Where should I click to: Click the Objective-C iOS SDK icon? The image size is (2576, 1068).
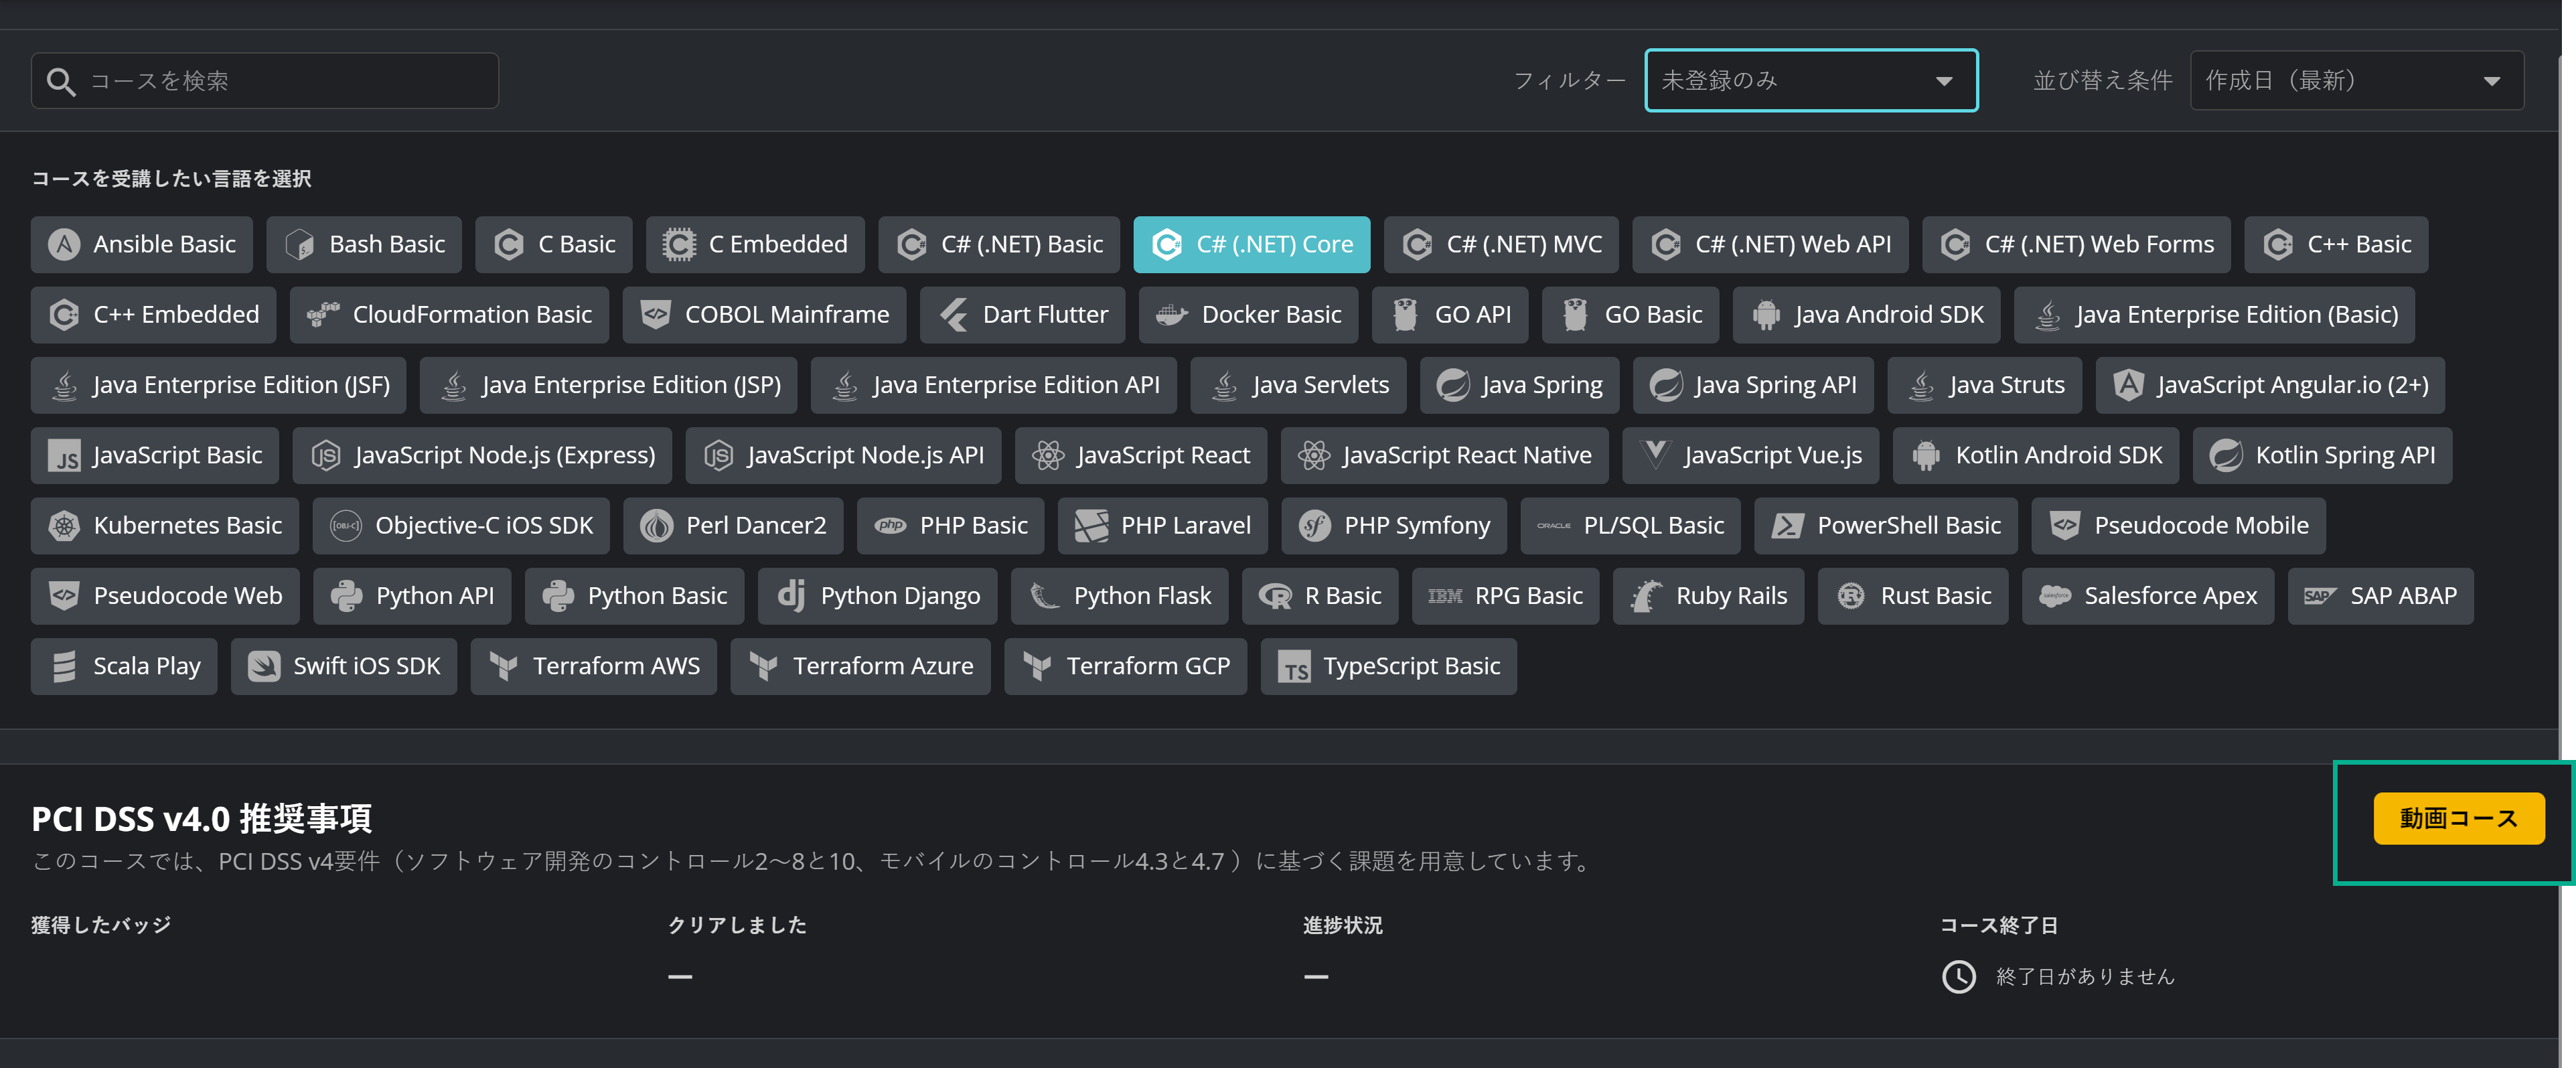point(346,525)
